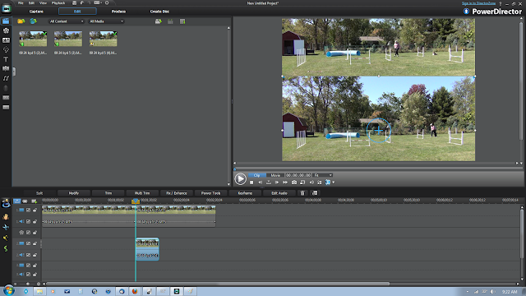
Task: Open the View menu
Action: (x=44, y=3)
